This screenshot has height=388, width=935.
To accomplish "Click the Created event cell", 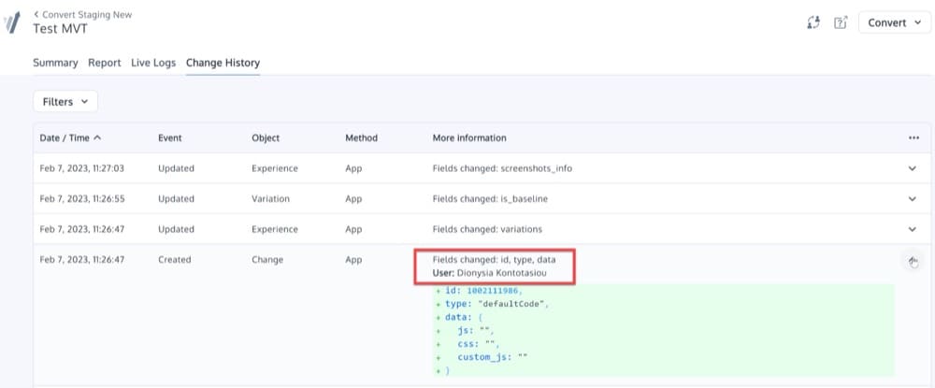I will pyautogui.click(x=175, y=259).
